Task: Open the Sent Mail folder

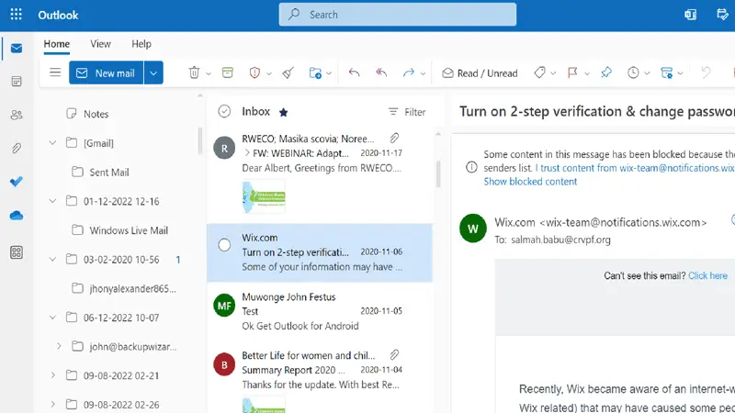Action: 109,173
